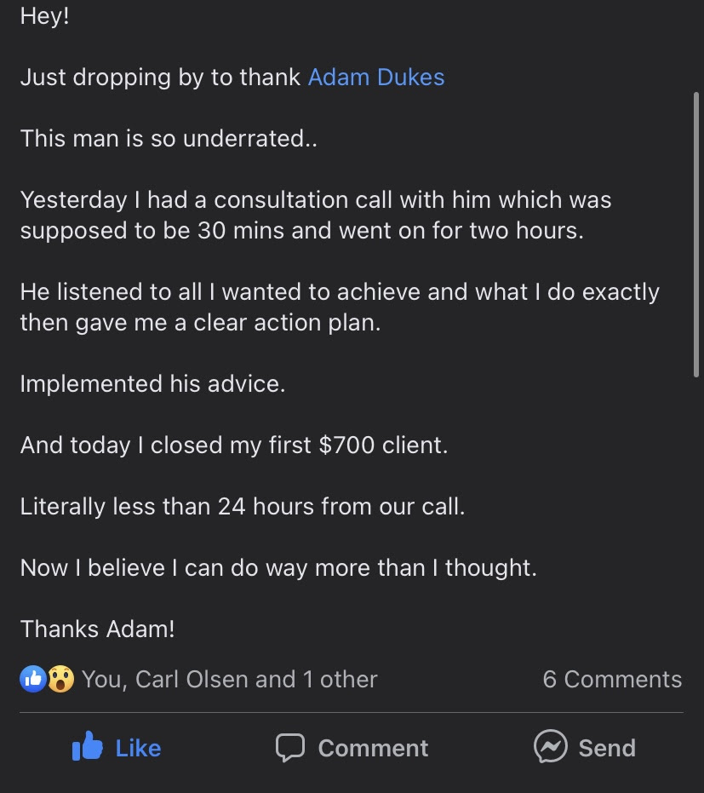This screenshot has height=793, width=704.
Task: View who reacted: You, Carl Olsen and 1 other
Action: tap(229, 679)
